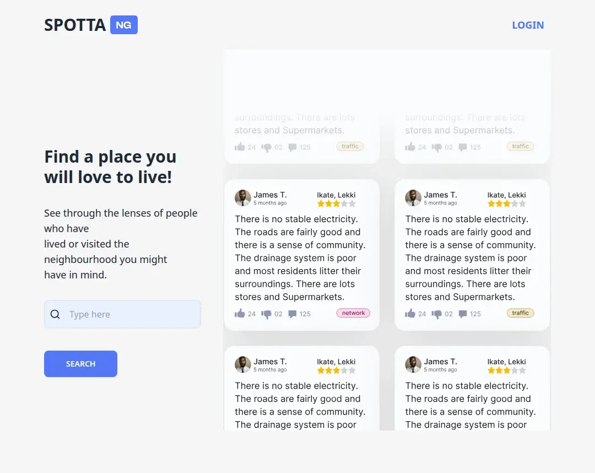Open the LOGIN link
Image resolution: width=595 pixels, height=473 pixels.
click(528, 25)
